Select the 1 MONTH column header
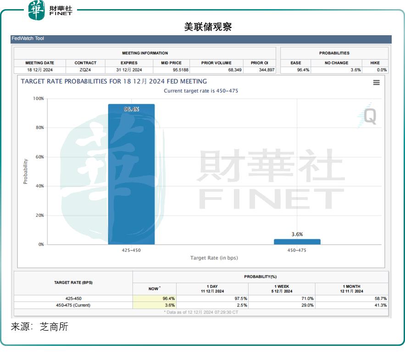 tap(351, 289)
